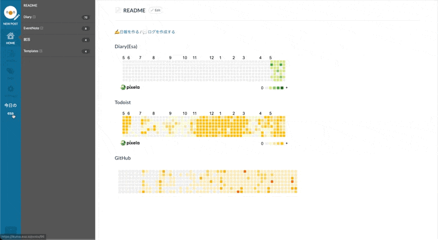This screenshot has width=438, height=240.
Task: Click the gear icon in left sidebar
Action: [x=10, y=89]
